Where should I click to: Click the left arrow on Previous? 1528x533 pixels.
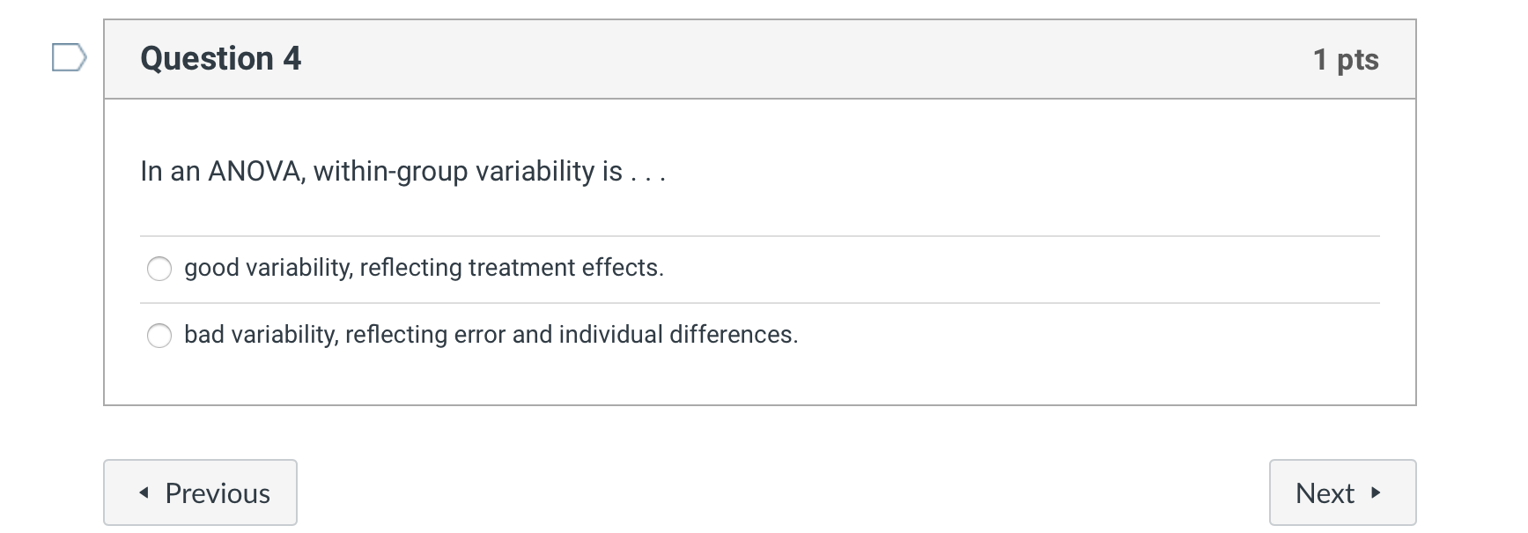pos(144,493)
